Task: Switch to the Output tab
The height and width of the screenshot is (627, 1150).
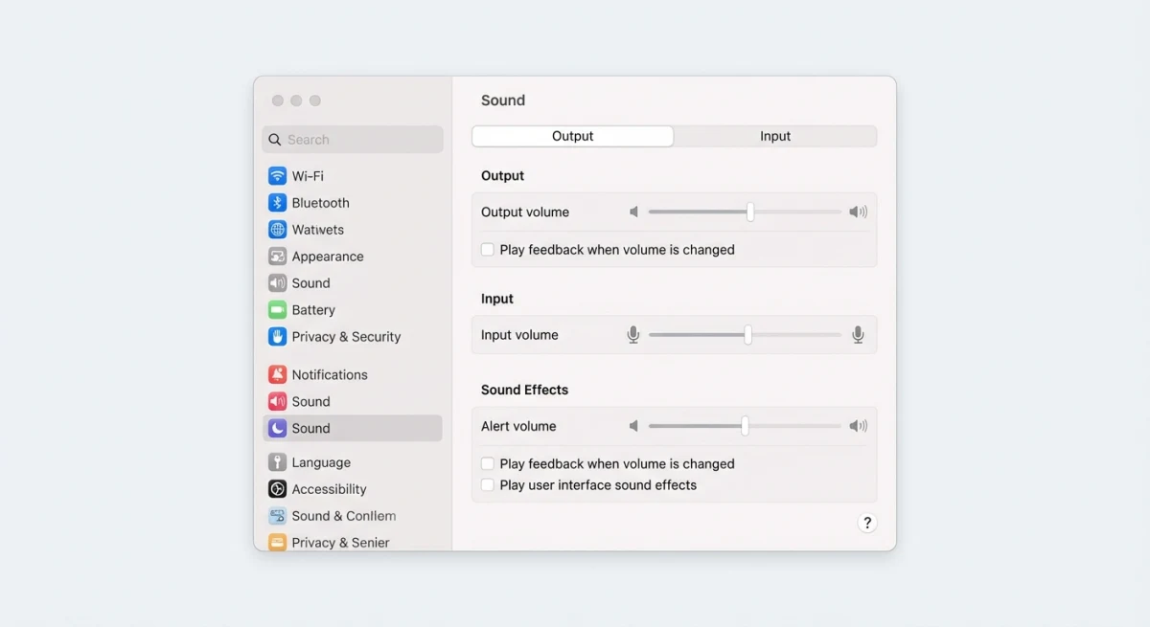Action: (573, 136)
